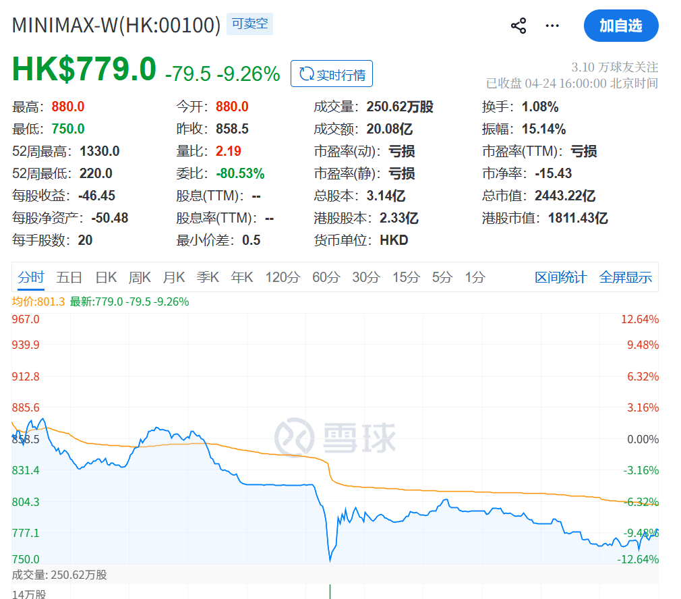
Task: Select the 周K chart tab
Action: pos(140,277)
